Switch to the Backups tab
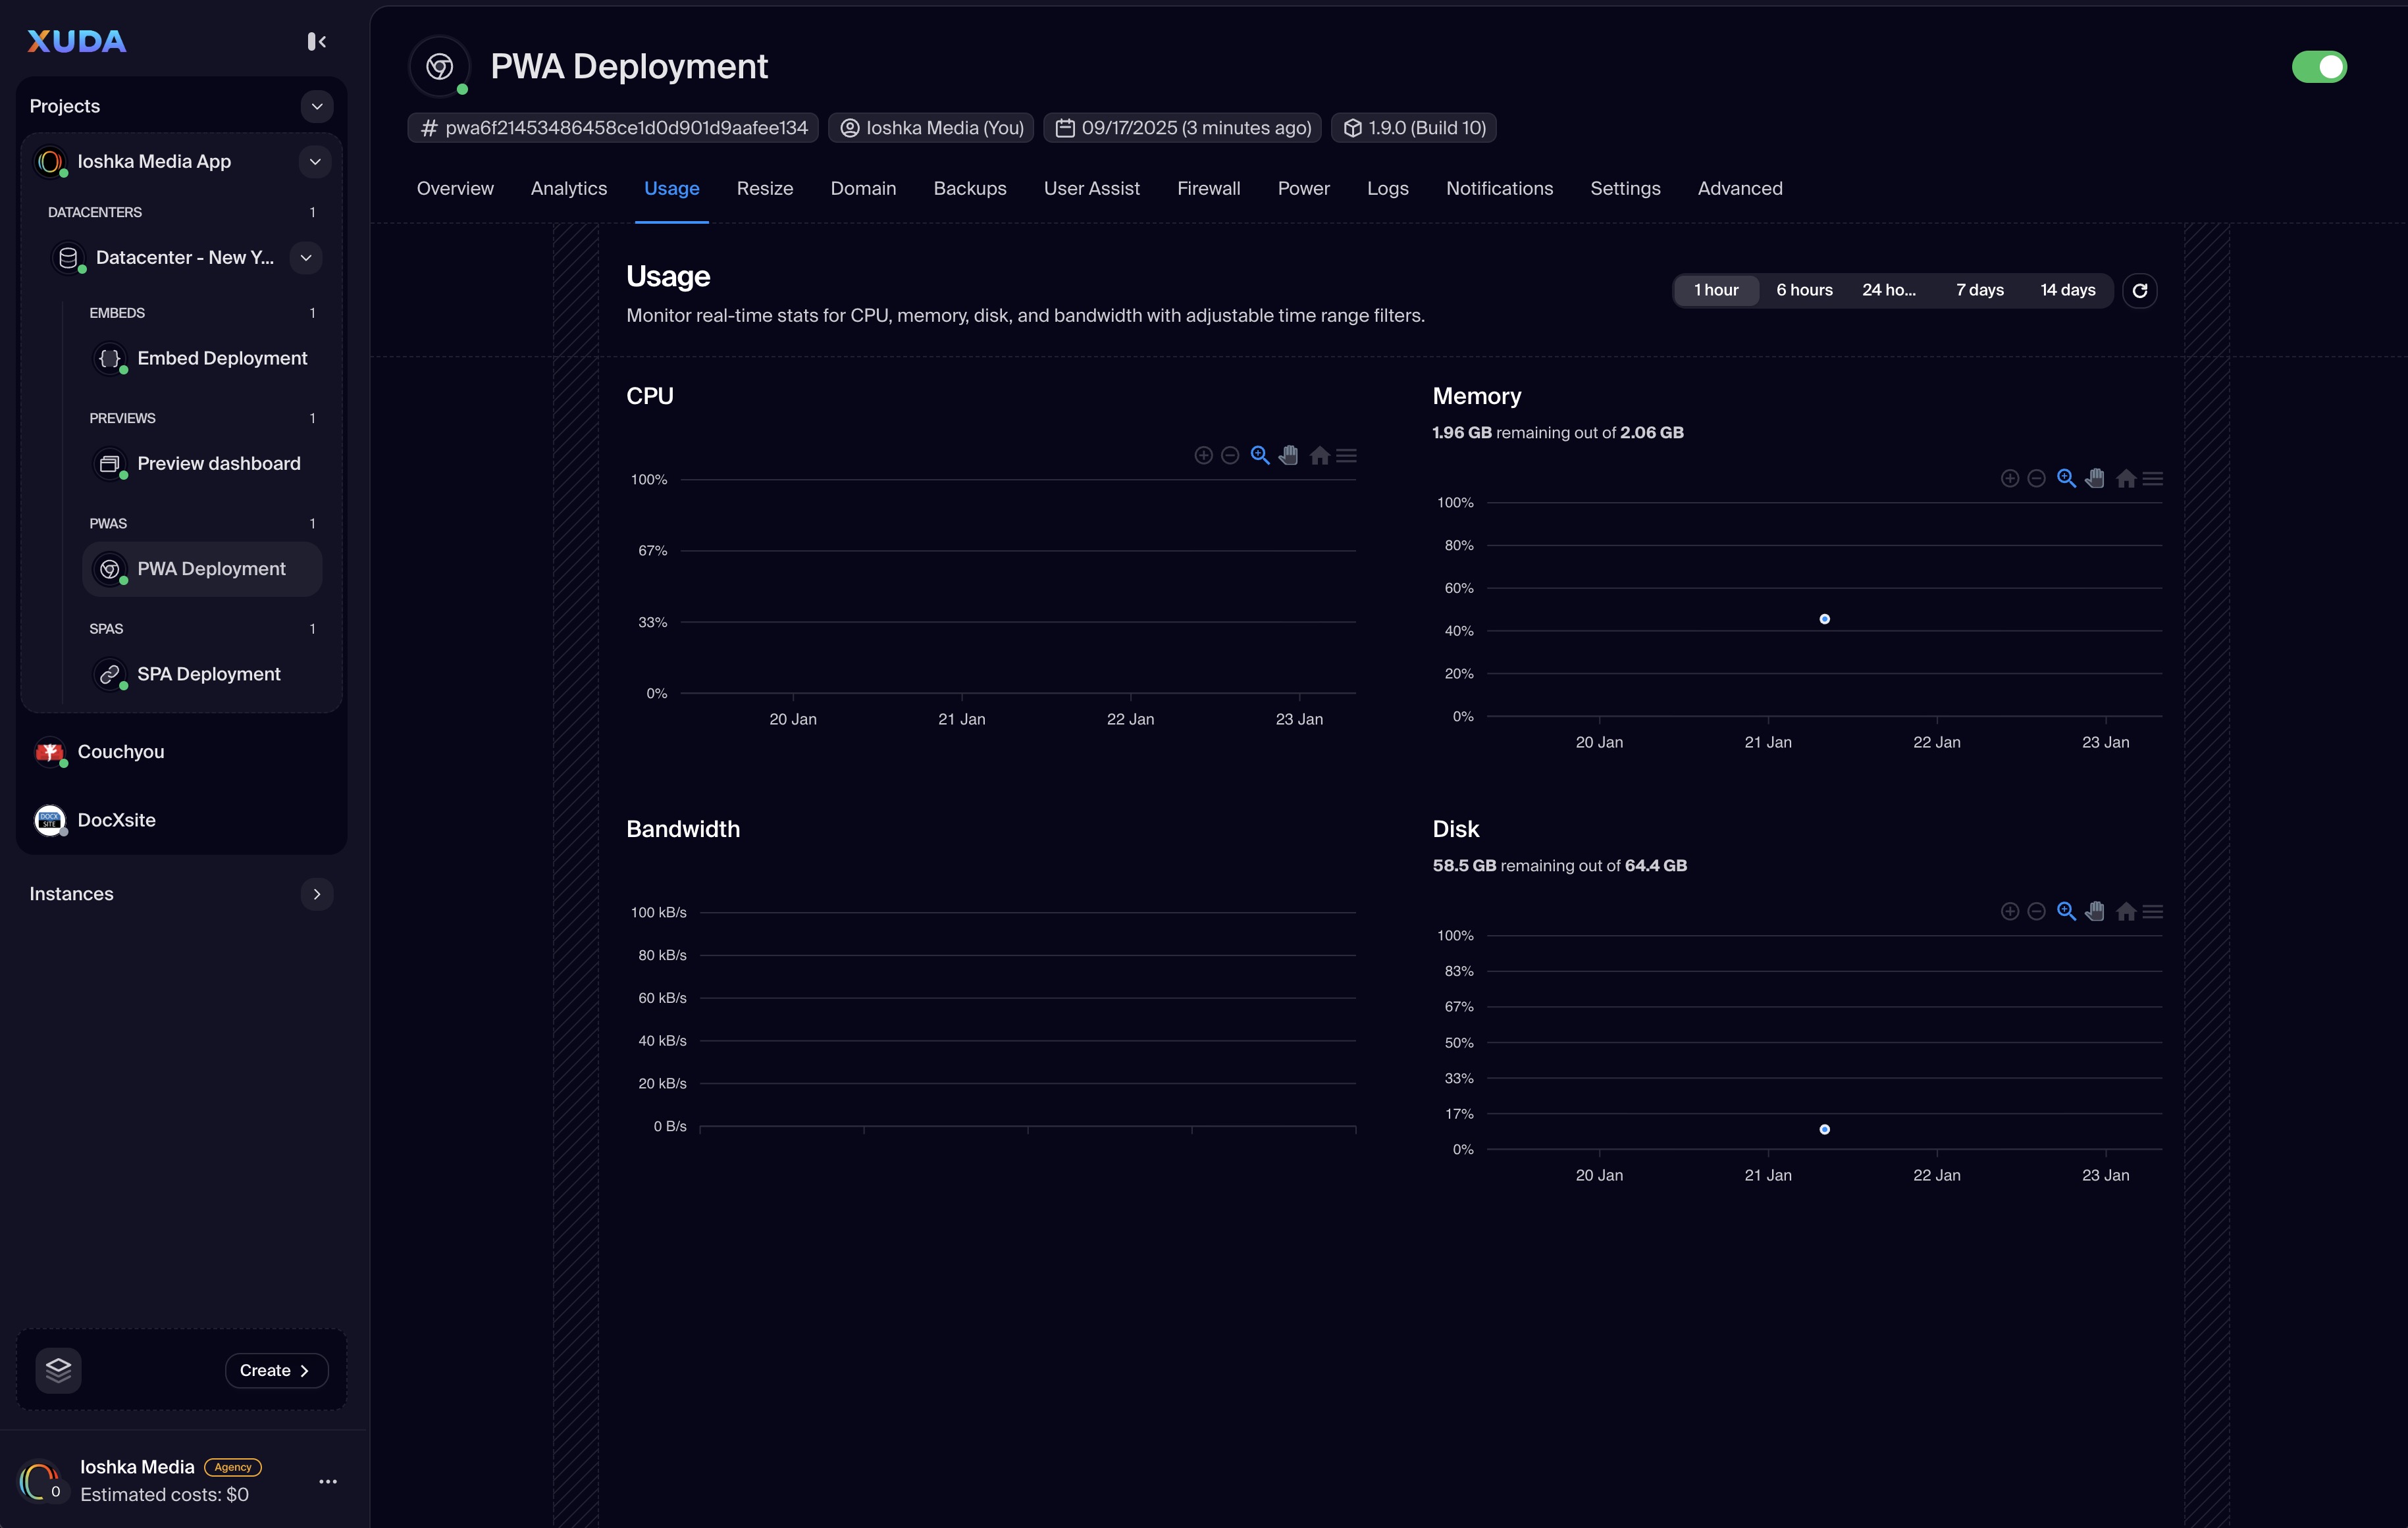2408x1528 pixels. [969, 189]
